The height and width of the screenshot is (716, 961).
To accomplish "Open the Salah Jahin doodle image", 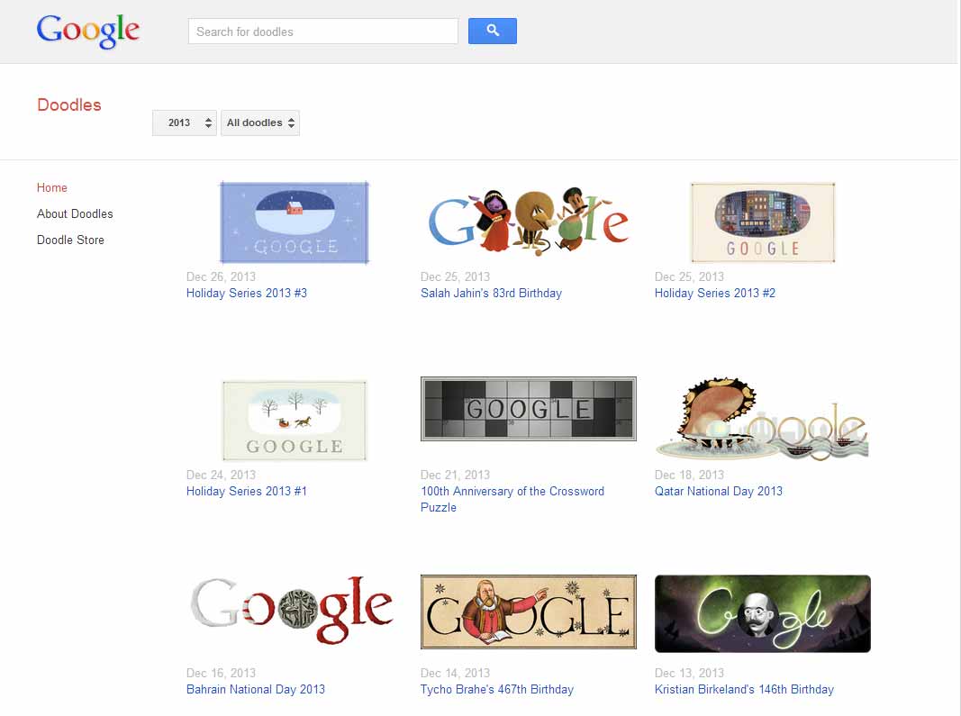I will point(529,222).
